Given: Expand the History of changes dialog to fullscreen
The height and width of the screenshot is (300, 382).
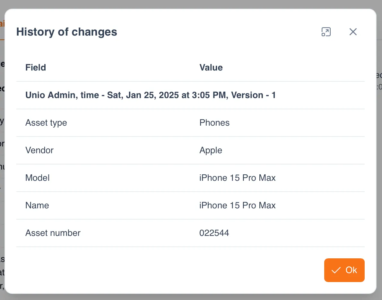Looking at the screenshot, I should pyautogui.click(x=326, y=32).
